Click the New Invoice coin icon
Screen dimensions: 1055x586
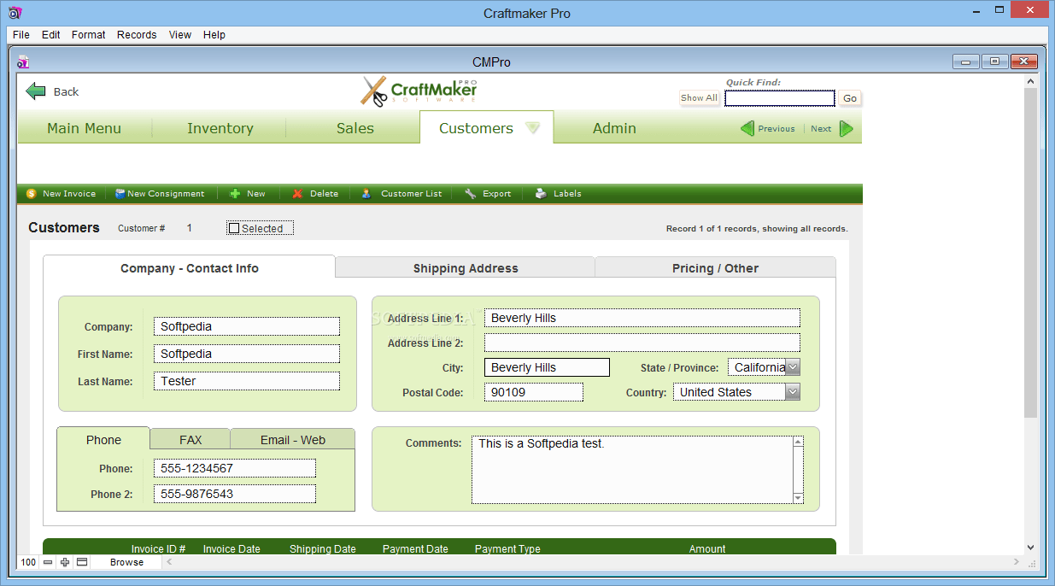pos(32,194)
